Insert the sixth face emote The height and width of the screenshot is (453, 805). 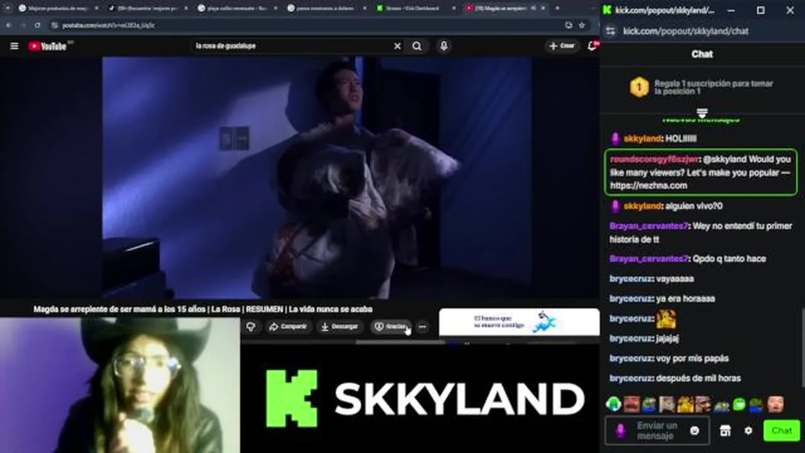click(703, 404)
